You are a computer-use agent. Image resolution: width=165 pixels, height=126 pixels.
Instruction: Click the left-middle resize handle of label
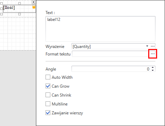1,9
